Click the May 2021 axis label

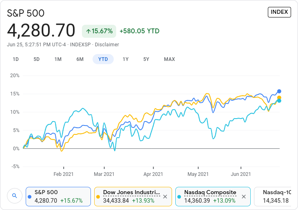[198, 174]
